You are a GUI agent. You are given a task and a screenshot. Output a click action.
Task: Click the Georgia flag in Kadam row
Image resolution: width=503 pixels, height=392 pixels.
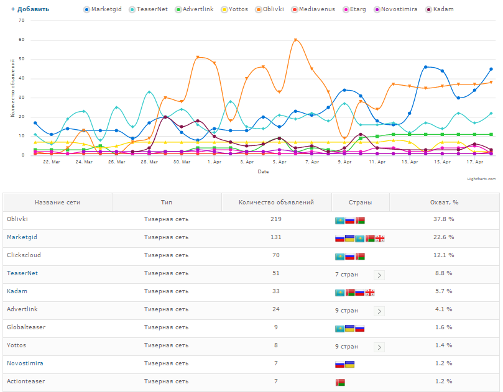(370, 293)
